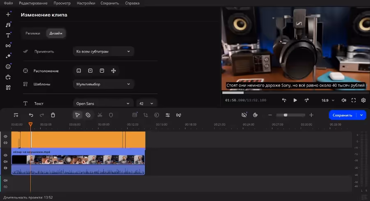Mute the empty audio track

[x=5, y=180]
